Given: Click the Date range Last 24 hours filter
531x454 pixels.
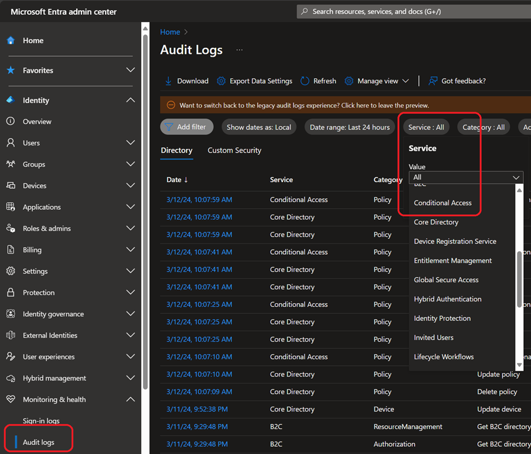Looking at the screenshot, I should 350,127.
